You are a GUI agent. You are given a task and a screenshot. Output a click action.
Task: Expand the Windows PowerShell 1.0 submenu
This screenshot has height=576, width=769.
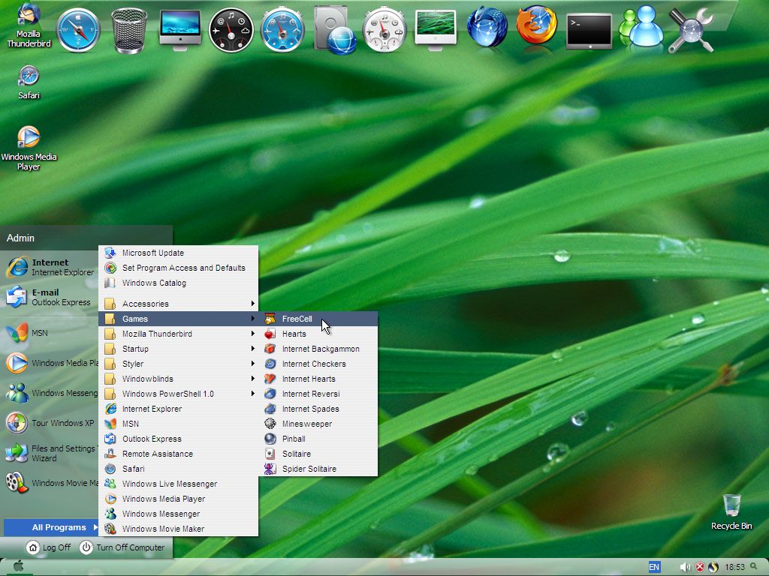[179, 394]
